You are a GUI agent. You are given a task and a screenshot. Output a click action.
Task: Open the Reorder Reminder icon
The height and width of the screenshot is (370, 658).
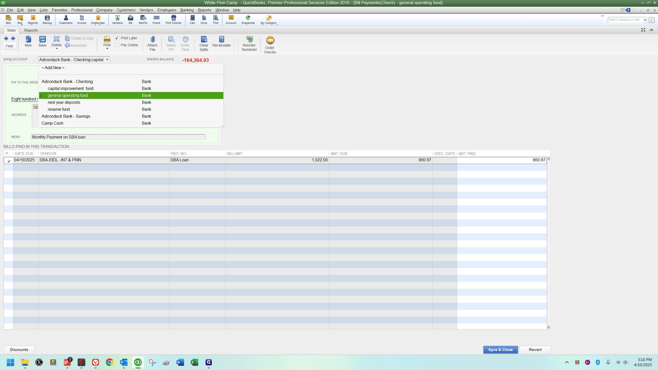point(249,44)
